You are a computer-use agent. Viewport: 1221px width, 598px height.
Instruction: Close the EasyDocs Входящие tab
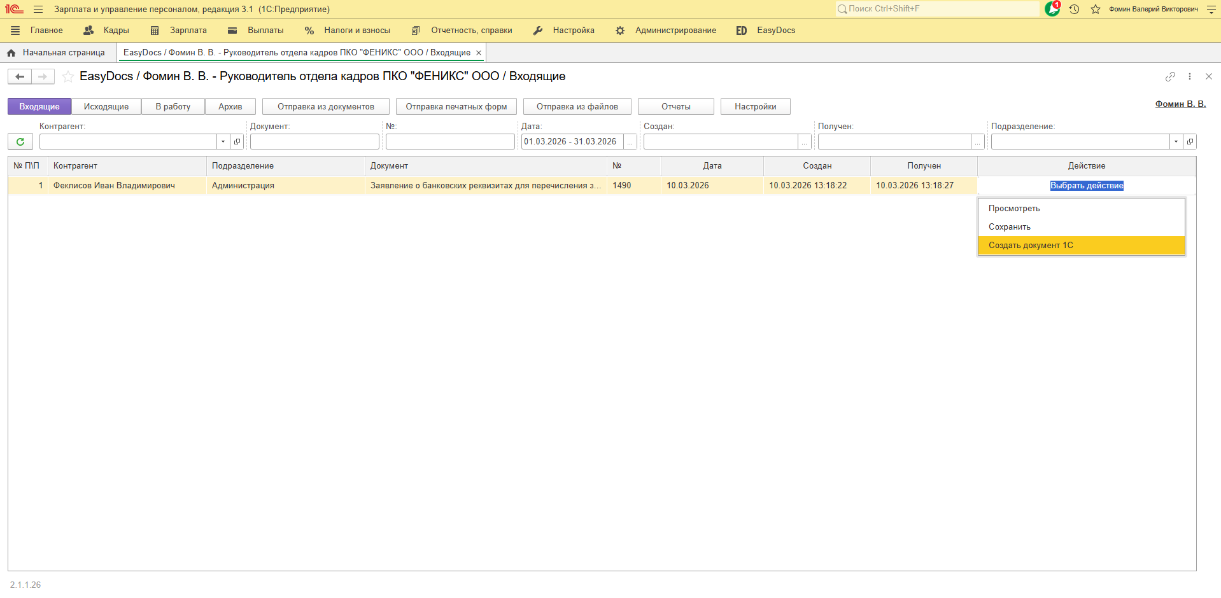coord(479,53)
